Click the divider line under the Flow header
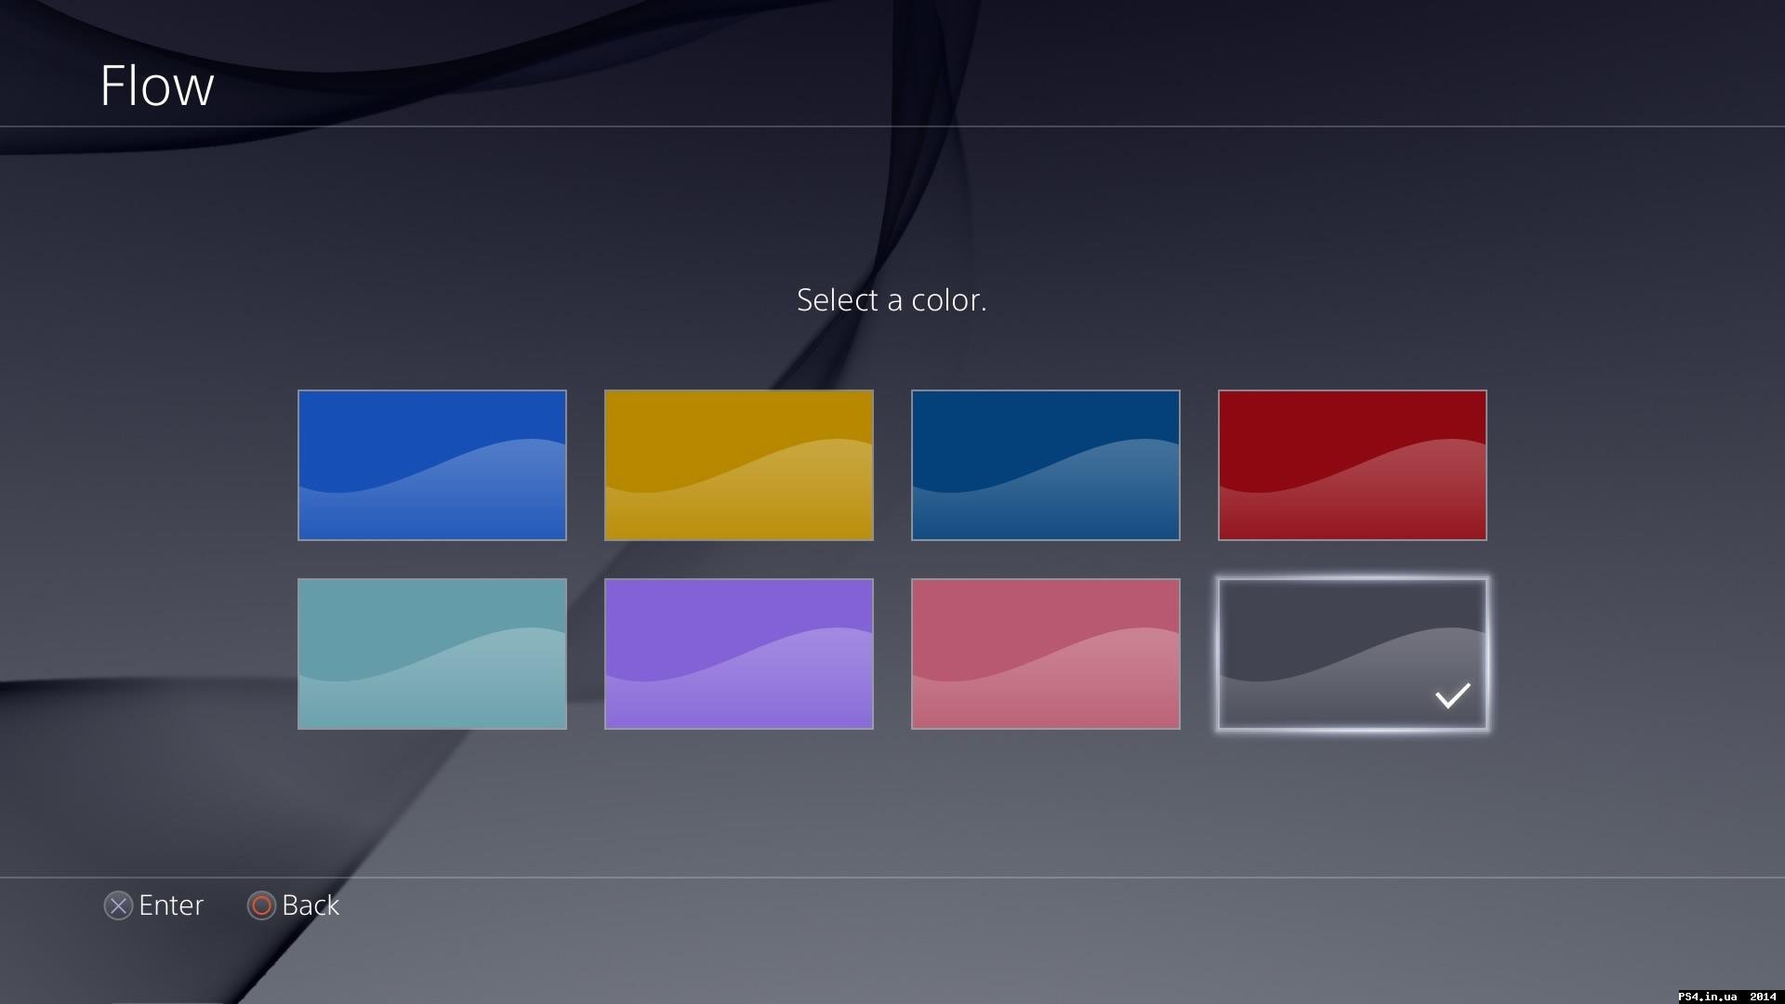This screenshot has height=1004, width=1785. [x=892, y=127]
